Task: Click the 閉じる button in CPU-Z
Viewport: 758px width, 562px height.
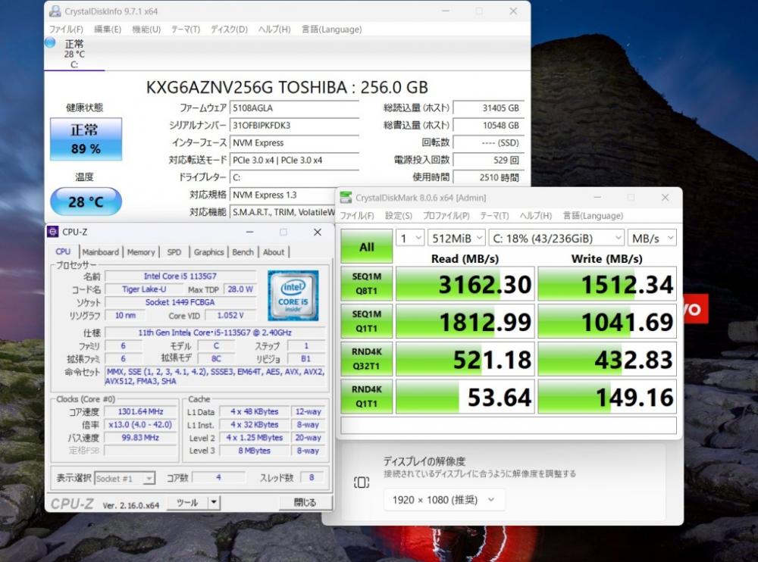Action: click(305, 503)
